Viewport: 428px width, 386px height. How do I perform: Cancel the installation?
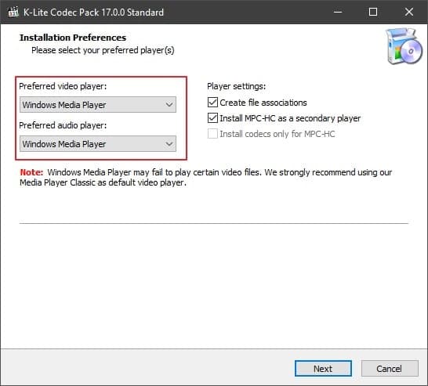(390, 369)
